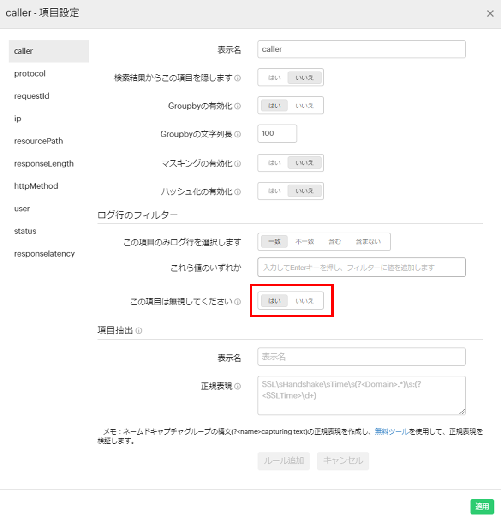This screenshot has height=519, width=501.
Task: Set Groupbyの有効化 to いいえ
Action: tap(304, 106)
